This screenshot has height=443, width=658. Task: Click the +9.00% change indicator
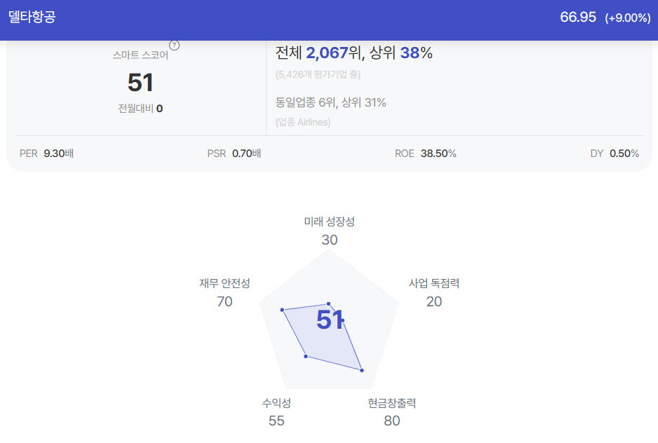click(x=628, y=18)
